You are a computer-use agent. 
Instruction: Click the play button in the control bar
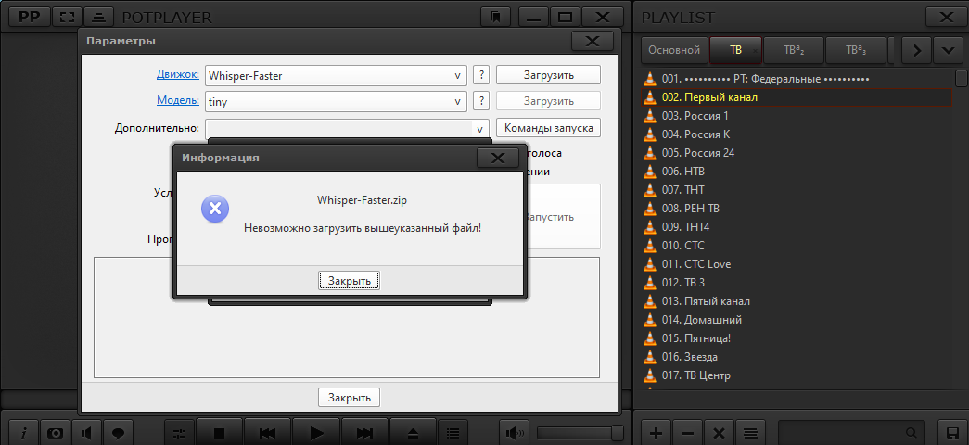point(316,432)
